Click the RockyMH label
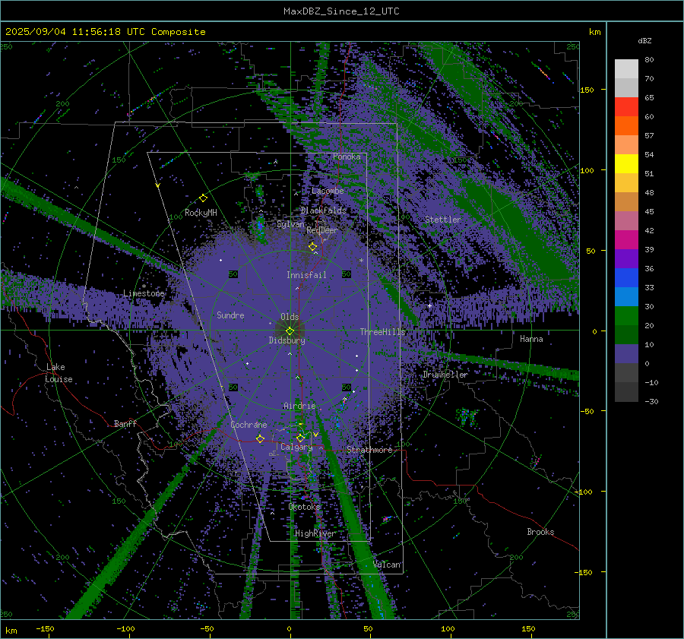The width and height of the screenshot is (684, 639). [x=201, y=213]
